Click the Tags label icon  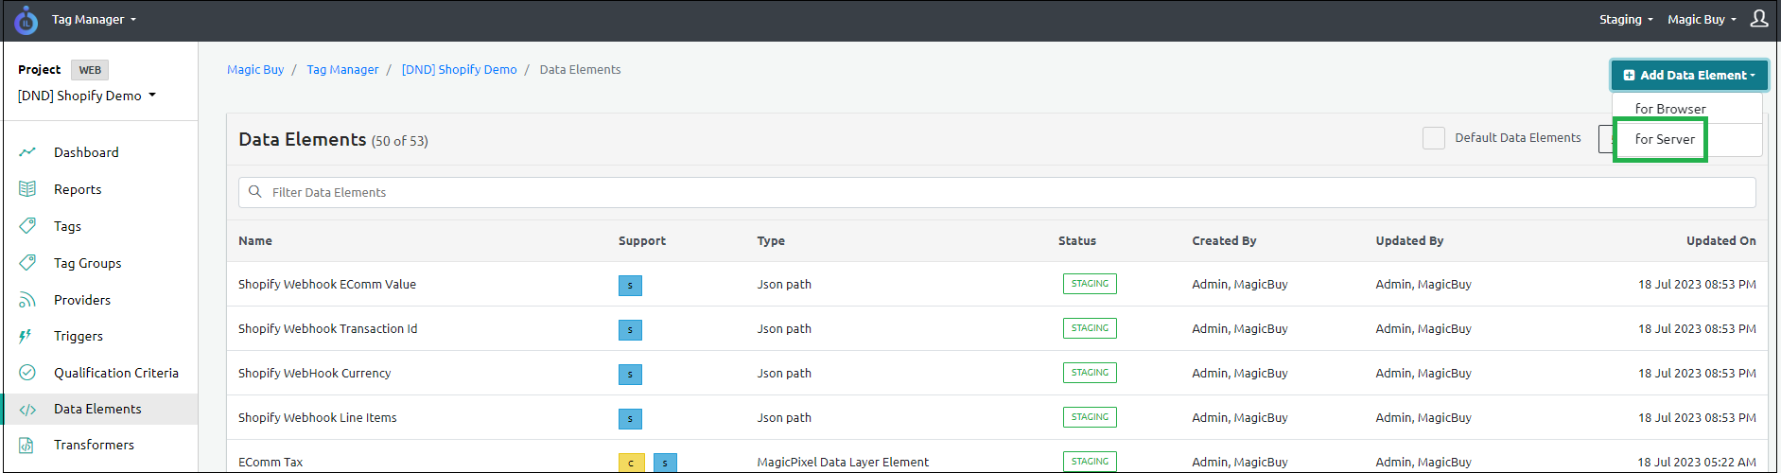(x=27, y=226)
